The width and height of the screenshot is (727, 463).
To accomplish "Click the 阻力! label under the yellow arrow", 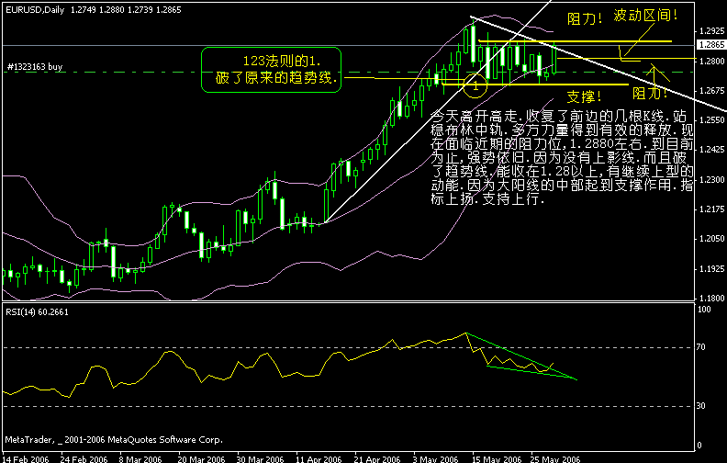I will pos(650,94).
